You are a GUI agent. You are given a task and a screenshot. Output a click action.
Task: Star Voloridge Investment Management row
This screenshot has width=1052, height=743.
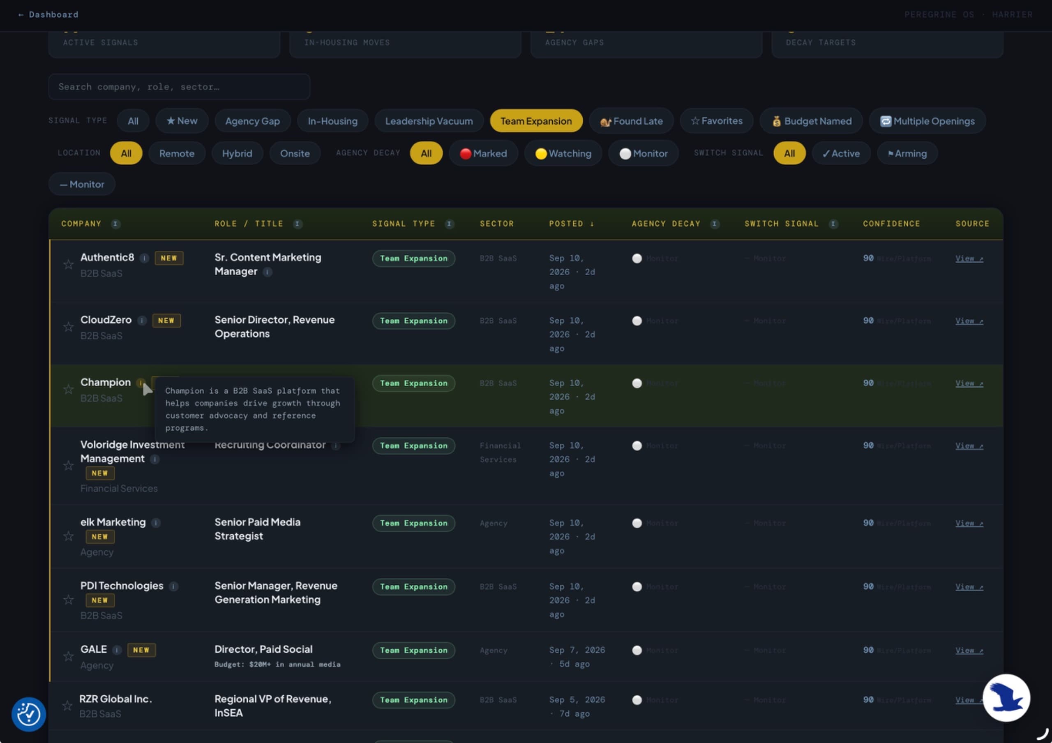coord(68,466)
